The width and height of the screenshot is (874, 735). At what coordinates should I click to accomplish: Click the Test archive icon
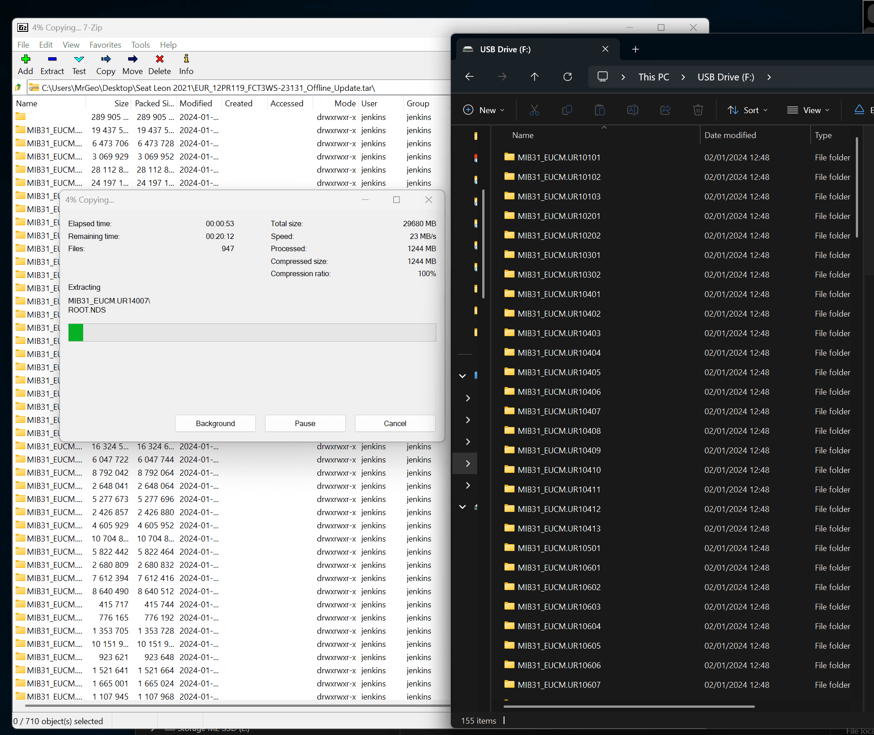point(79,60)
